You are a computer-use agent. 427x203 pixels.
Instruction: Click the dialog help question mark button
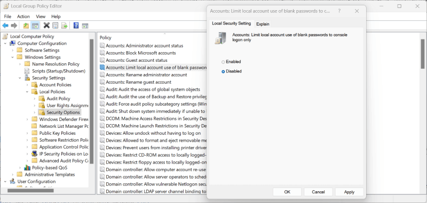pyautogui.click(x=339, y=11)
